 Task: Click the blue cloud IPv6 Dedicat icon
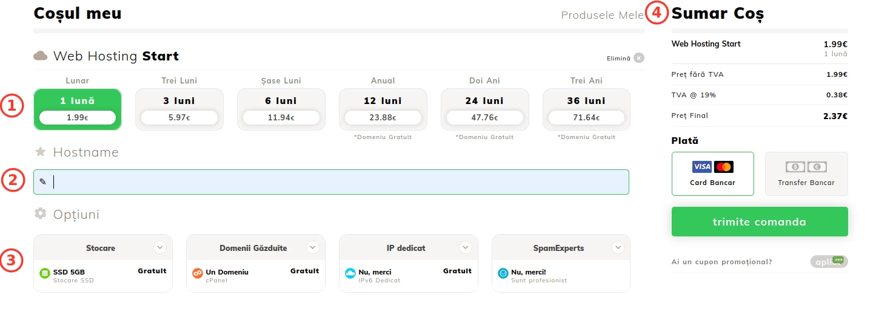click(x=350, y=273)
